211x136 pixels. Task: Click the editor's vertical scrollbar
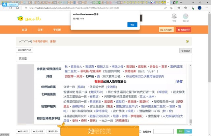click(x=190, y=95)
